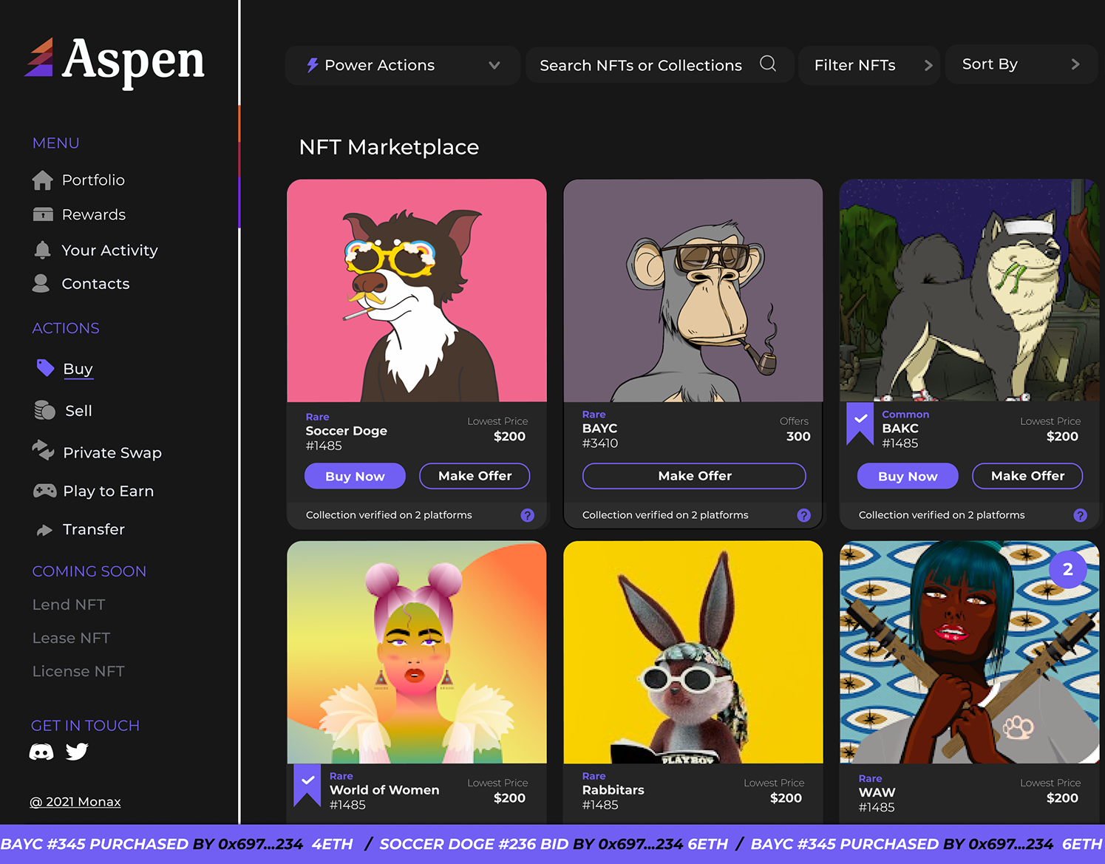The height and width of the screenshot is (864, 1105).
Task: Click BAYC card verification help icon
Action: pyautogui.click(x=803, y=515)
